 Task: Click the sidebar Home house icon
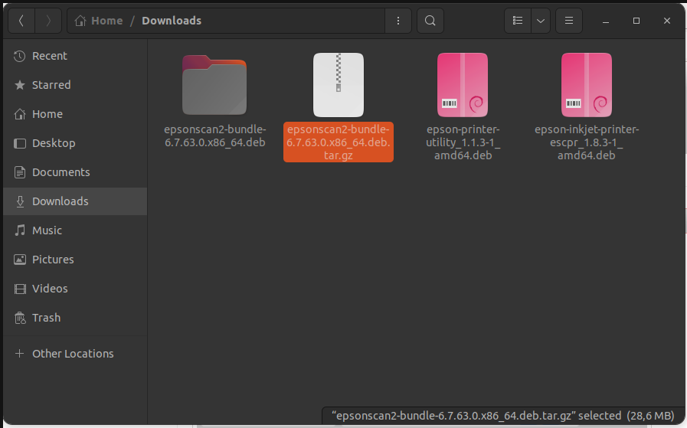(x=20, y=114)
